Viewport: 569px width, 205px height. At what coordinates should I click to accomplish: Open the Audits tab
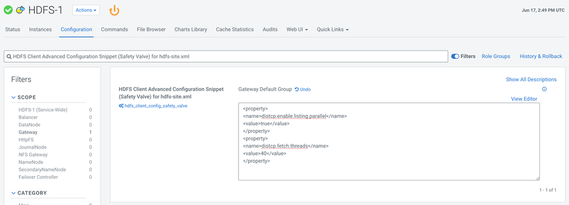point(270,30)
